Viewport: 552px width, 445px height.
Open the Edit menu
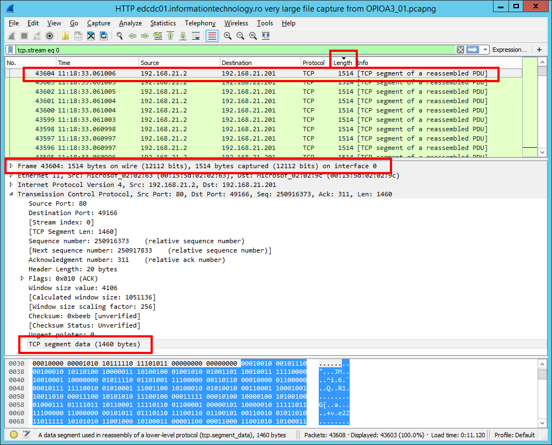click(x=33, y=23)
